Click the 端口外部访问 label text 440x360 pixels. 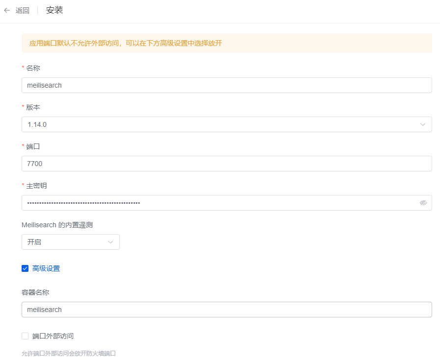[x=53, y=336]
